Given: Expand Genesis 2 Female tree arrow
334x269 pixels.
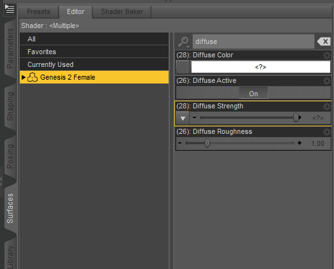Looking at the screenshot, I should click(x=24, y=77).
